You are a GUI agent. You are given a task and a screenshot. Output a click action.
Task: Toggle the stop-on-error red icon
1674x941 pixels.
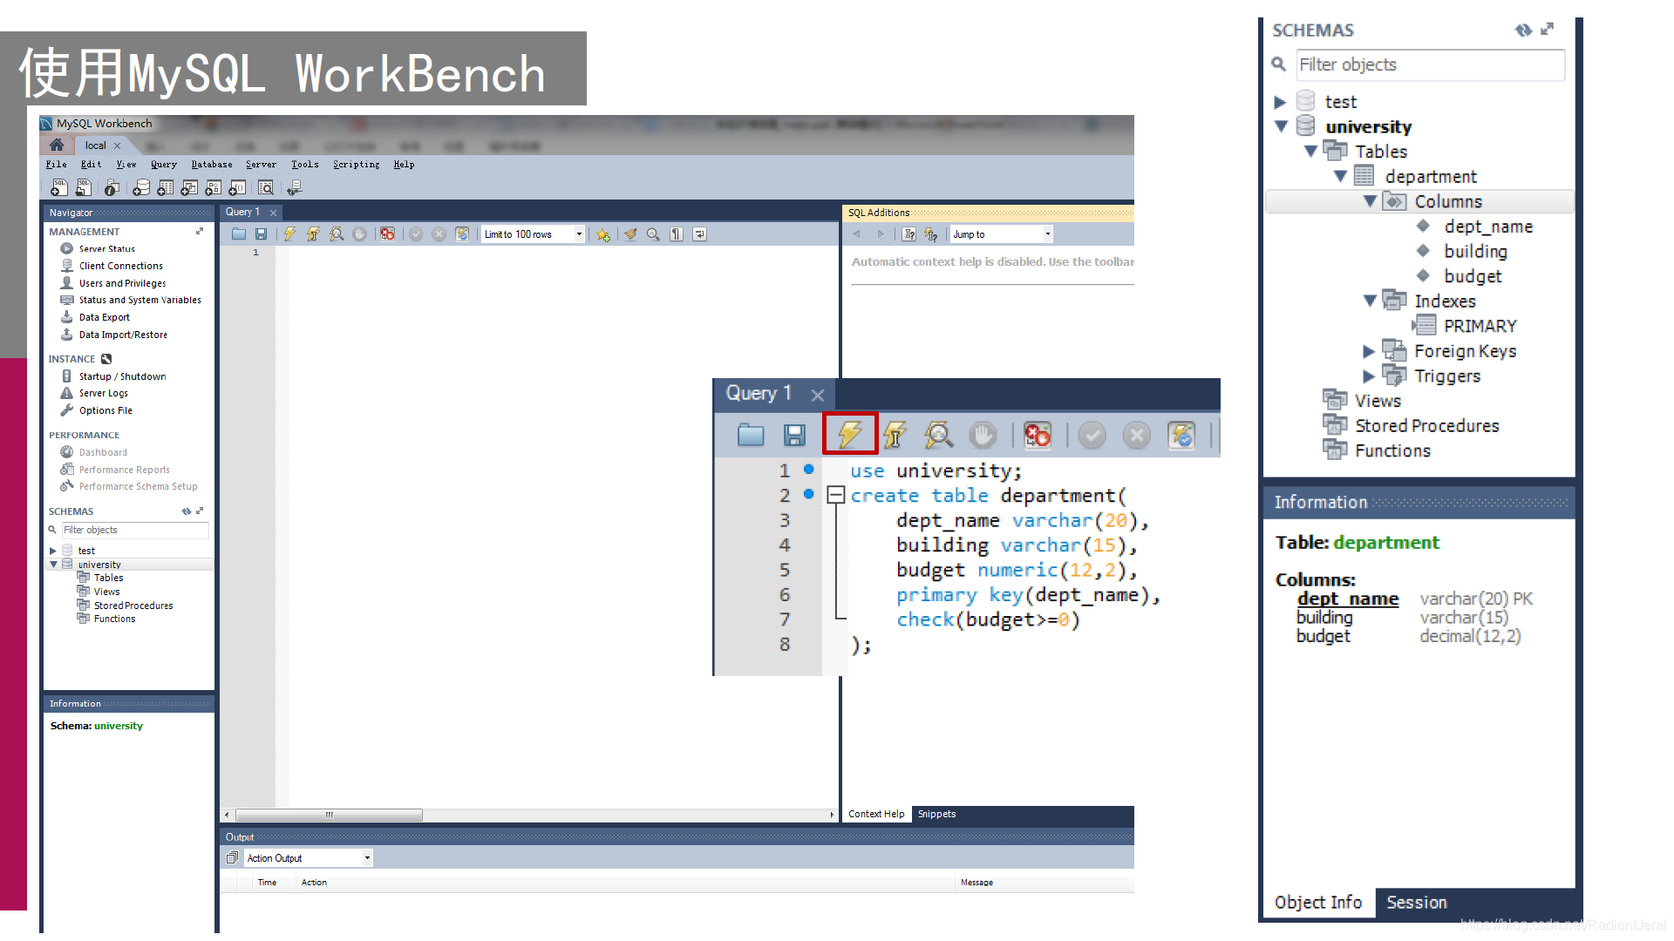click(x=1037, y=434)
